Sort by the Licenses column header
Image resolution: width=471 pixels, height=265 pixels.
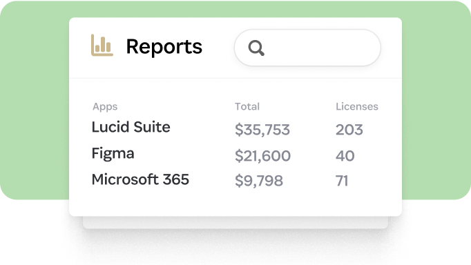357,106
